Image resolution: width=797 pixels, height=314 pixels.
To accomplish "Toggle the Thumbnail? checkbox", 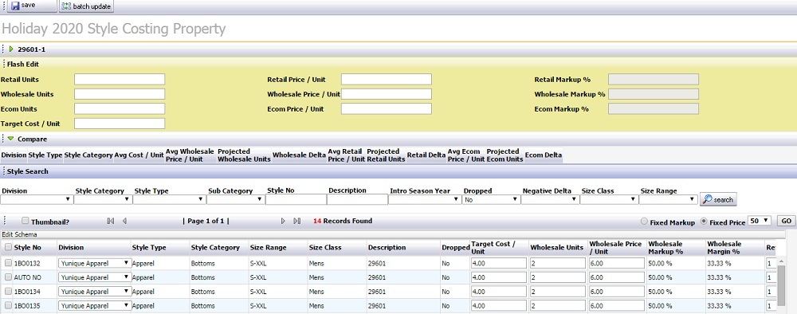I will click(x=25, y=221).
